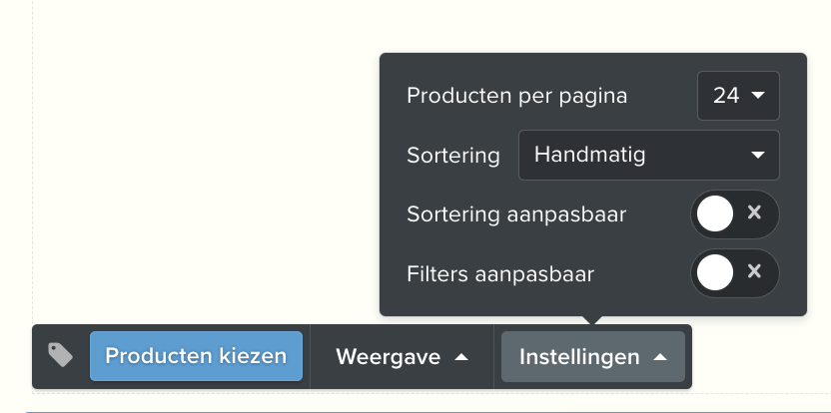The image size is (831, 413).
Task: Click the Sortering aanpasbaar label text
Action: 516,214
